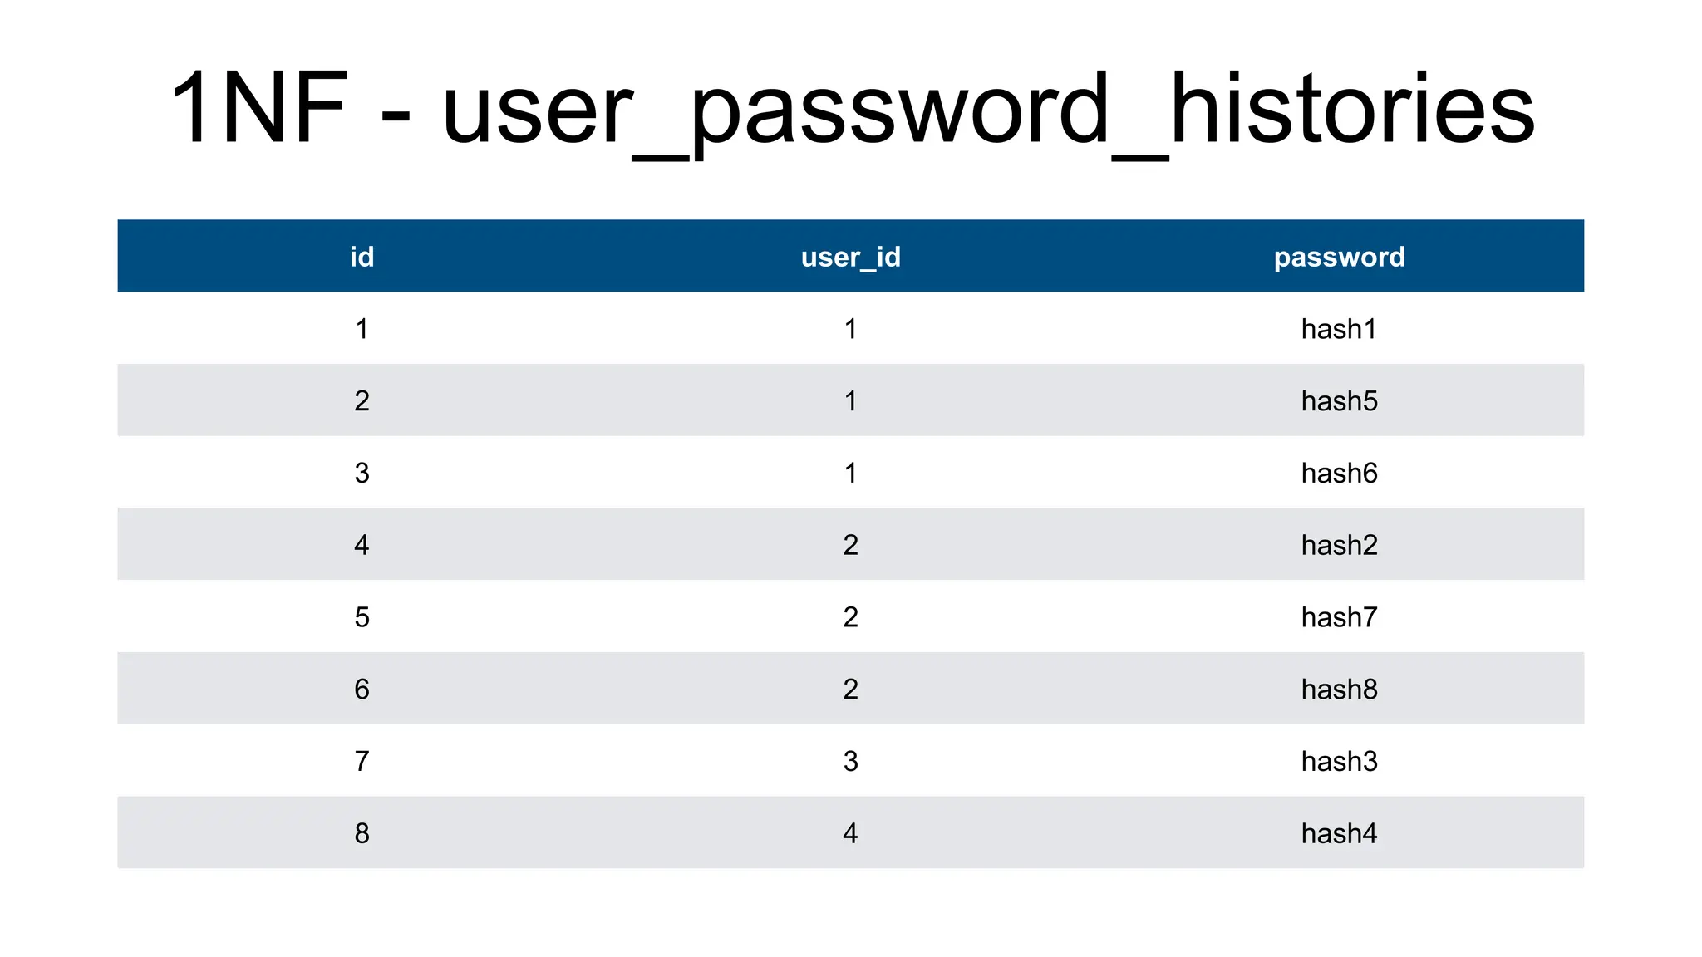Click the slide title 1NF - user_password_histories

click(x=851, y=110)
